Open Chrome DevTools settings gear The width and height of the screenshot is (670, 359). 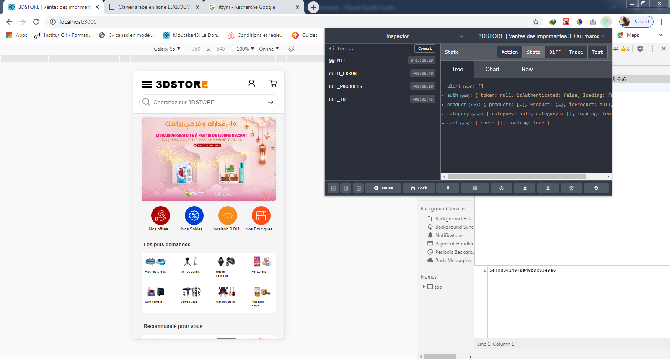[x=640, y=49]
